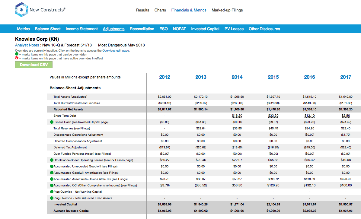Click Invested Capital value $2,104.88
Image resolution: width=361 pixels, height=219 pixels.
[x=273, y=204]
